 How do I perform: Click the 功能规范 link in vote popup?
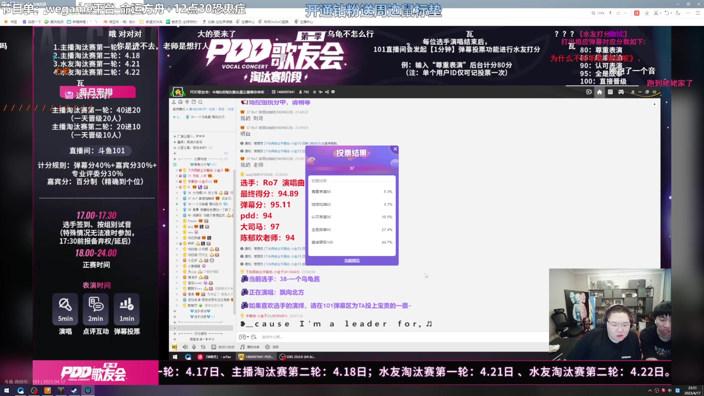point(352,261)
